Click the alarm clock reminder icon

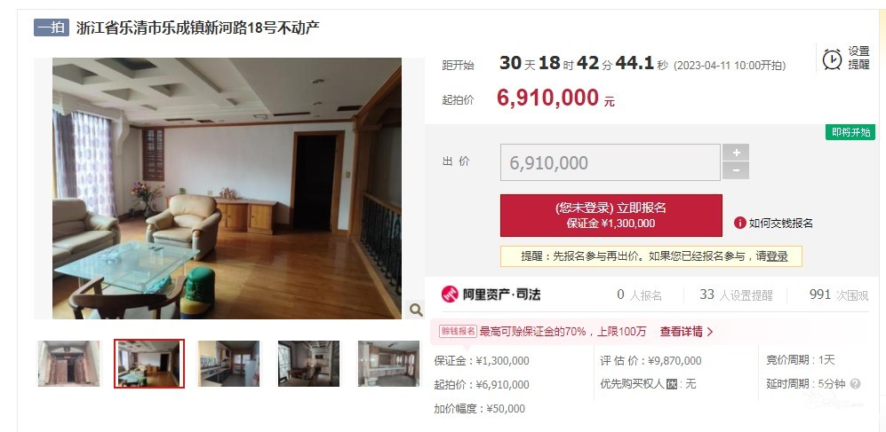832,59
